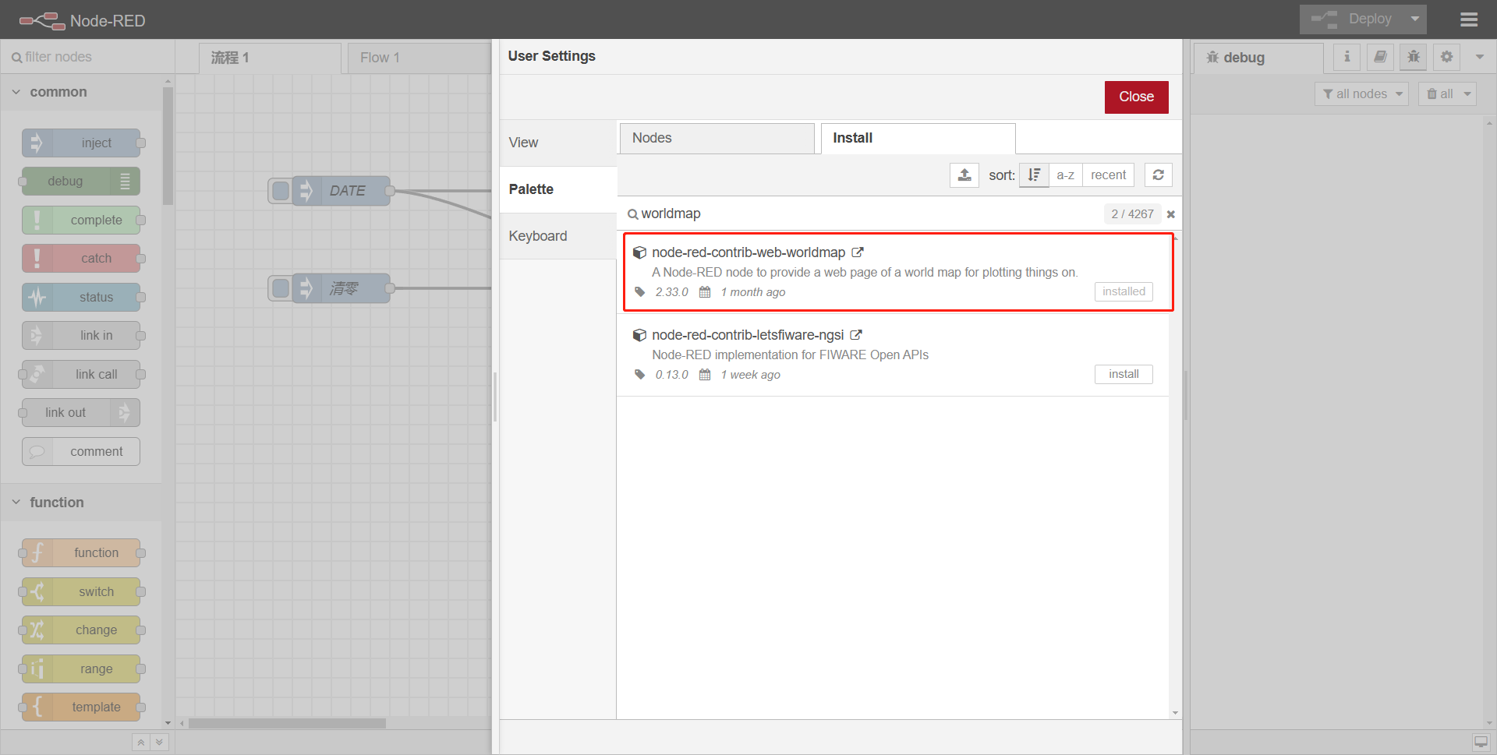
Task: Select the function node in palette
Action: click(x=81, y=553)
